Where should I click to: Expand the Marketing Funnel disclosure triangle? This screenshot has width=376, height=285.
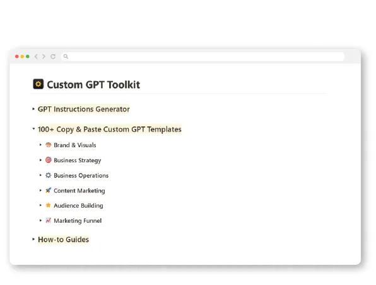(40, 220)
